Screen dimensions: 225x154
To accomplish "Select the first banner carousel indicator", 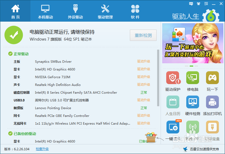I will (x=187, y=66).
